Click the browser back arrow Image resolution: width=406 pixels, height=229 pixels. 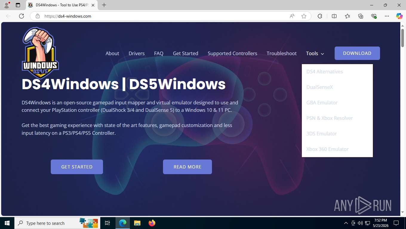[x=8, y=16]
